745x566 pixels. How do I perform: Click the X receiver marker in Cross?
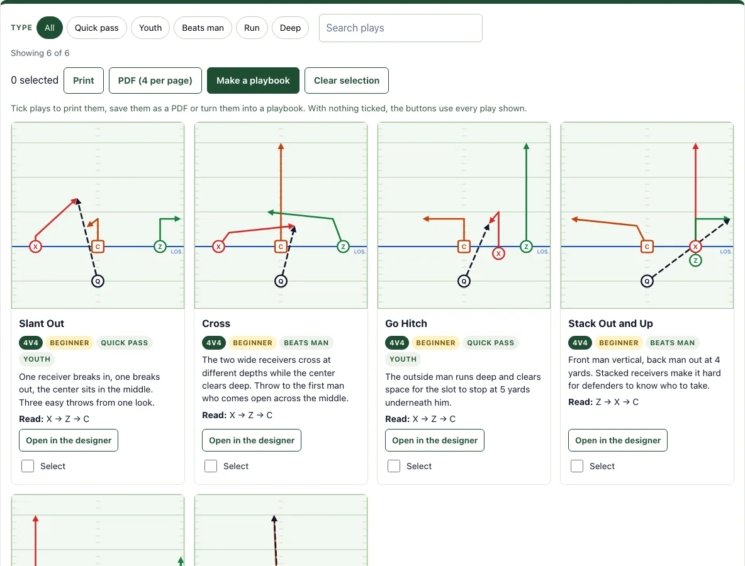click(218, 247)
